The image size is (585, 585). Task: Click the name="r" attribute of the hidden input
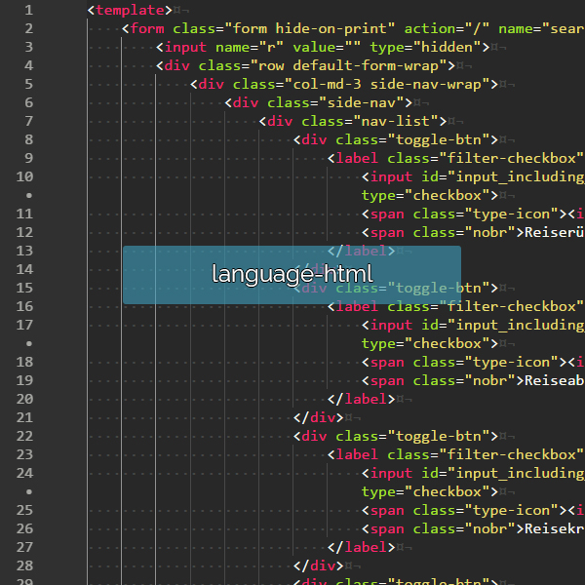coord(250,48)
